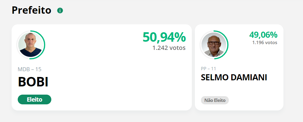Click the MDB – 15 party label
This screenshot has width=303, height=122.
coord(30,69)
